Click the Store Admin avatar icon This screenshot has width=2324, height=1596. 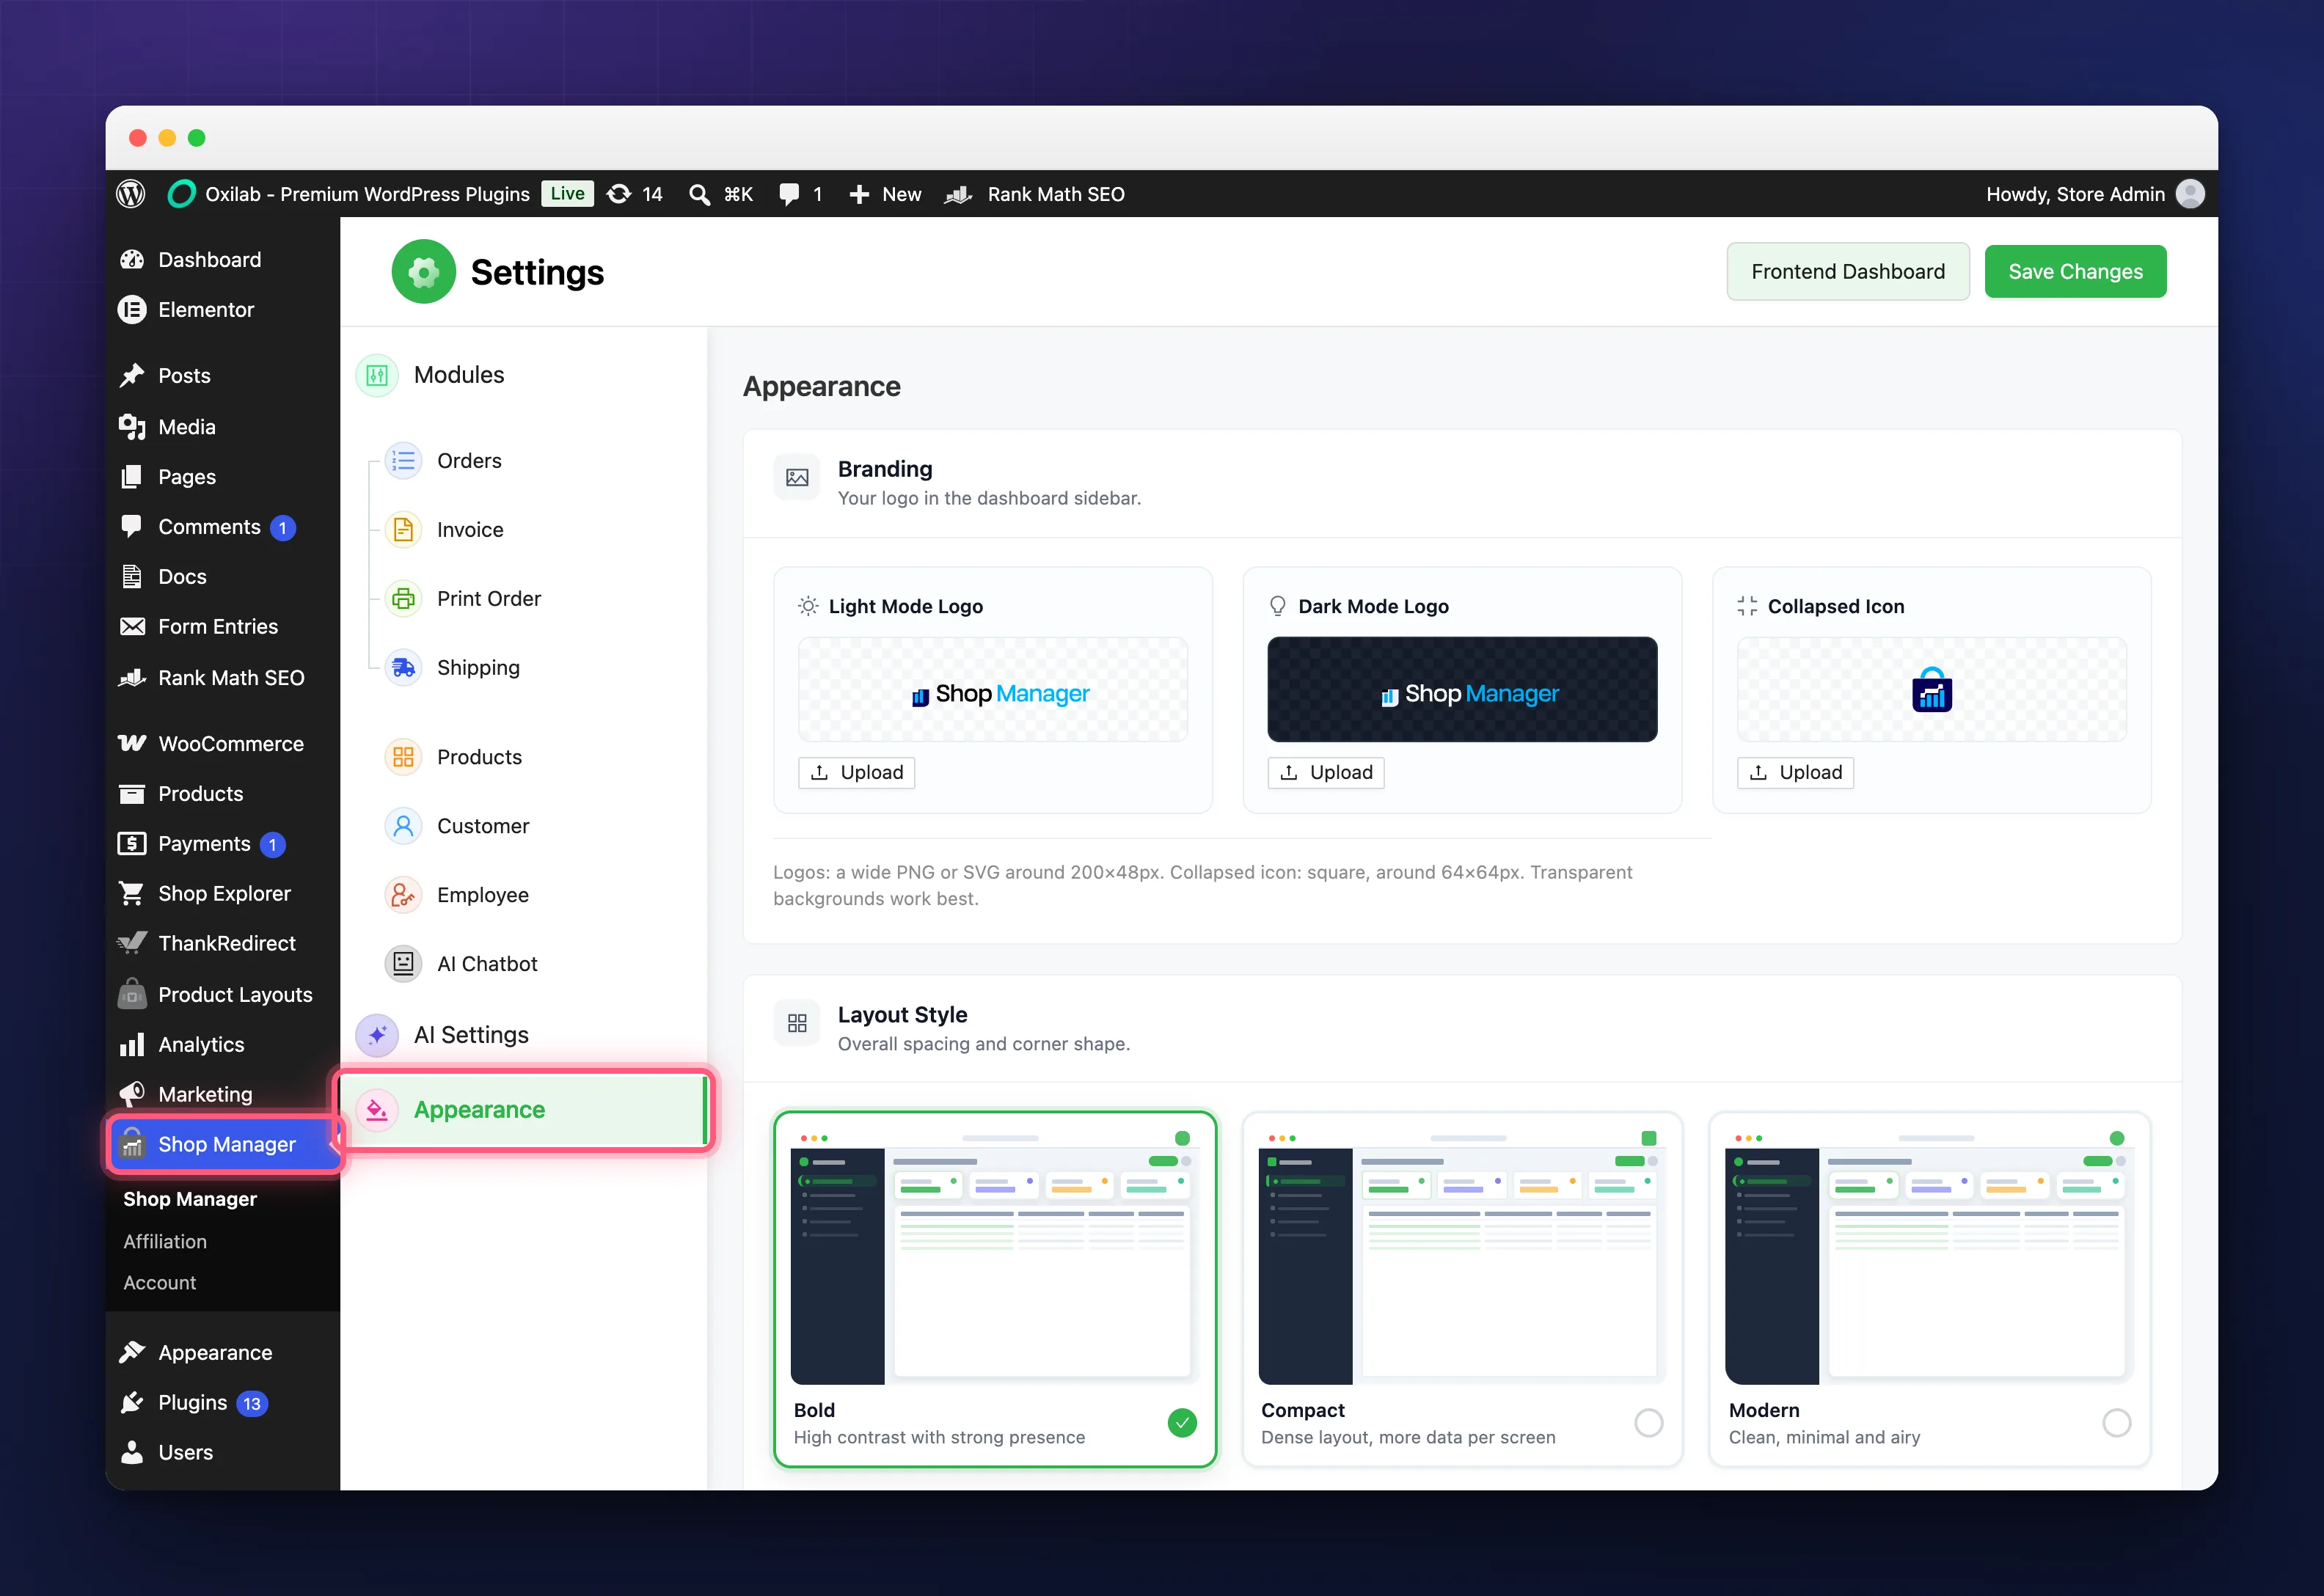(x=2190, y=194)
